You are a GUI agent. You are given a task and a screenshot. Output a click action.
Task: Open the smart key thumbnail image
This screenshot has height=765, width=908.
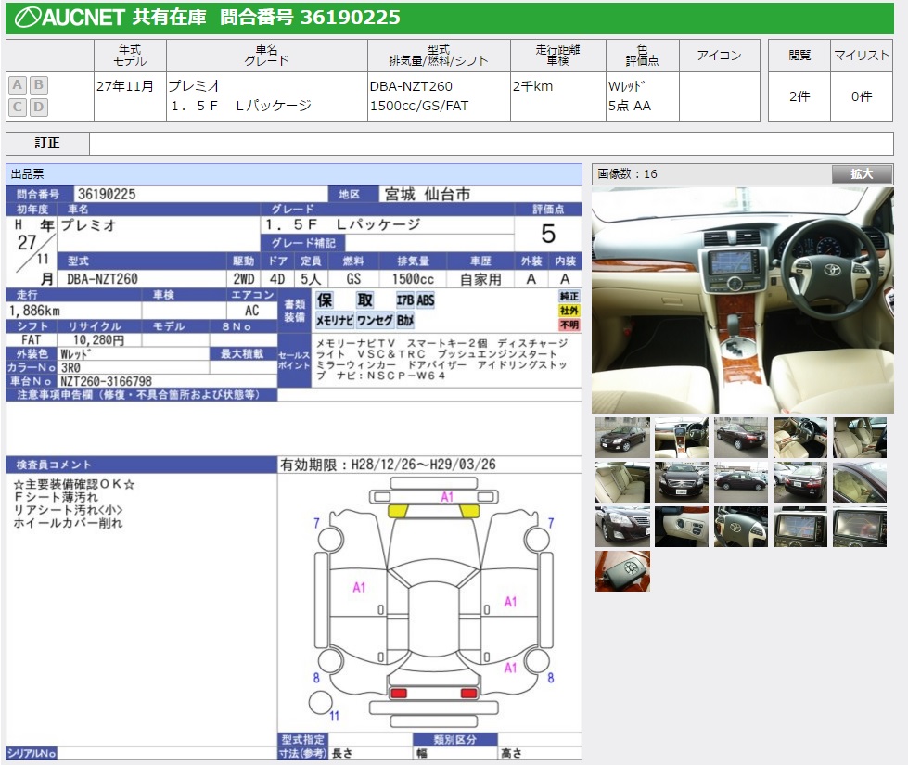point(622,571)
